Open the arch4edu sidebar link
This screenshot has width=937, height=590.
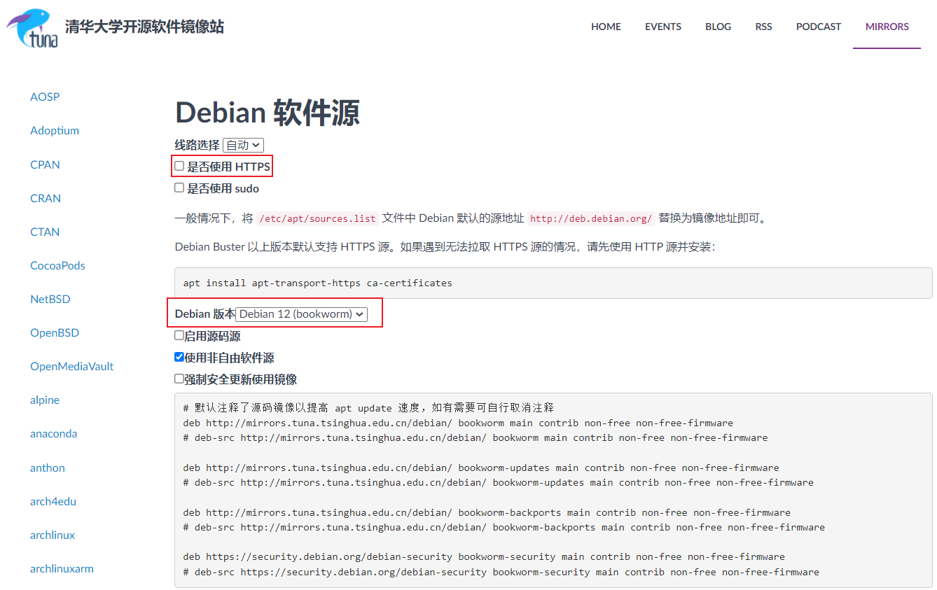coord(53,501)
